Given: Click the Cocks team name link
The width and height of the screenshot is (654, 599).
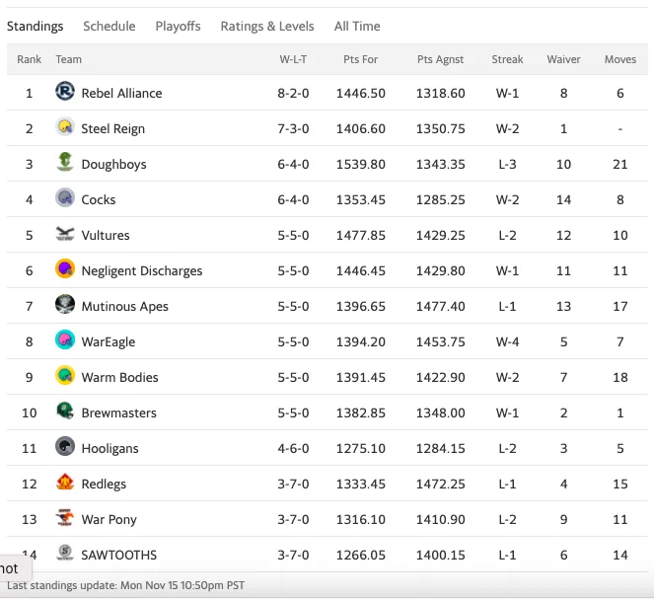Looking at the screenshot, I should pos(99,199).
